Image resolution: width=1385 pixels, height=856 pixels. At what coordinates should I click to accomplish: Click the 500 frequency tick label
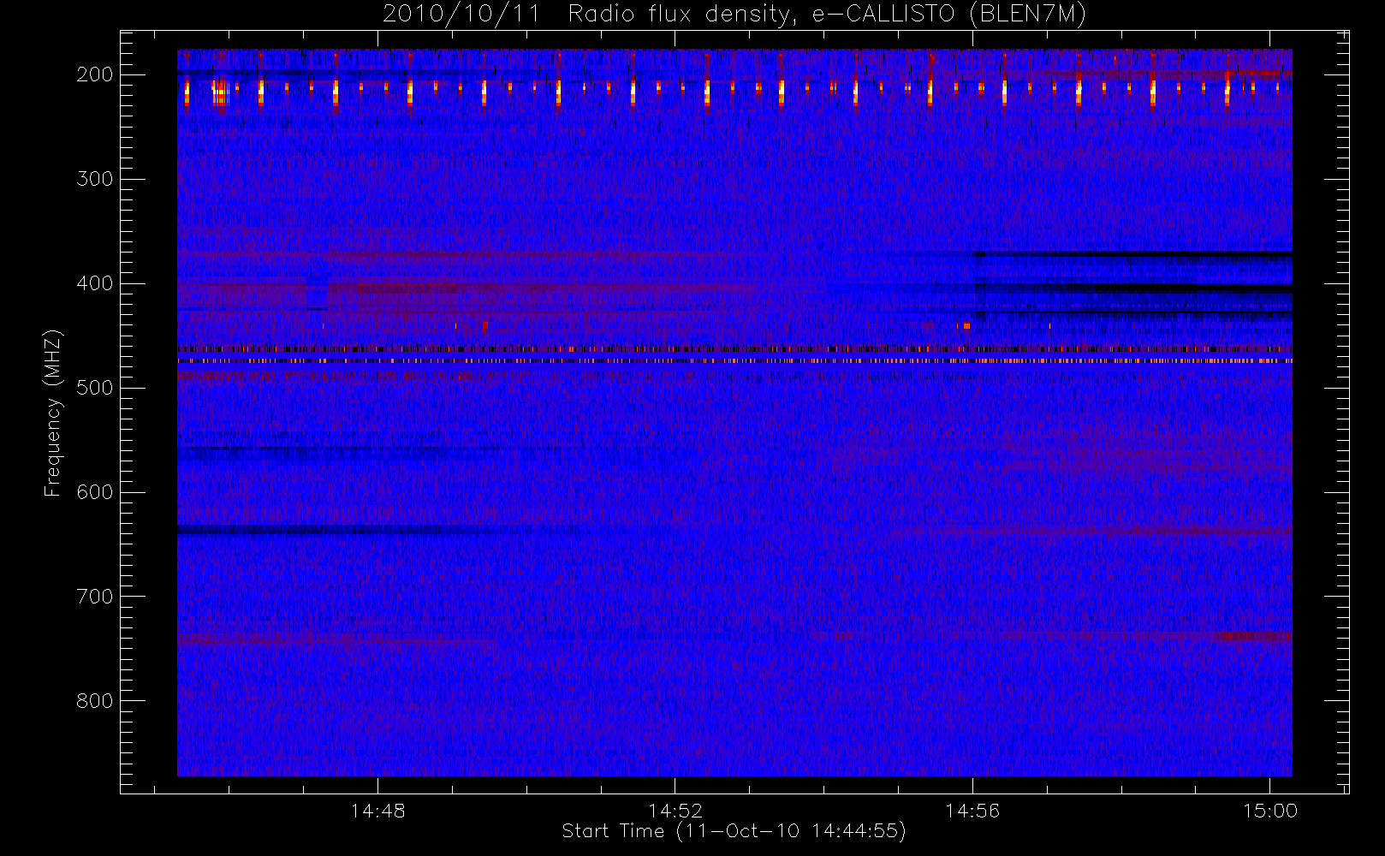95,388
